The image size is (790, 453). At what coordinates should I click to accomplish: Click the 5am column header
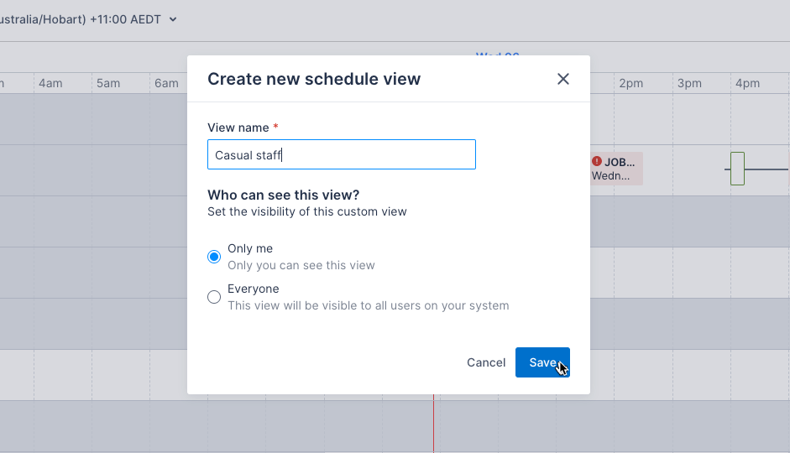coord(108,84)
